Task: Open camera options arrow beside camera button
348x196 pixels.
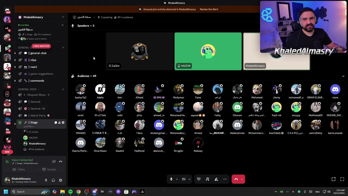Action: tap(189, 179)
